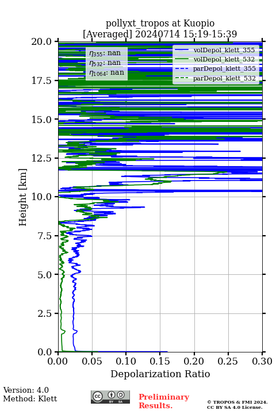Image resolution: width=276 pixels, height=414 pixels.
Task: Click the Creative Commons CC icon
Action: [x=97, y=396]
